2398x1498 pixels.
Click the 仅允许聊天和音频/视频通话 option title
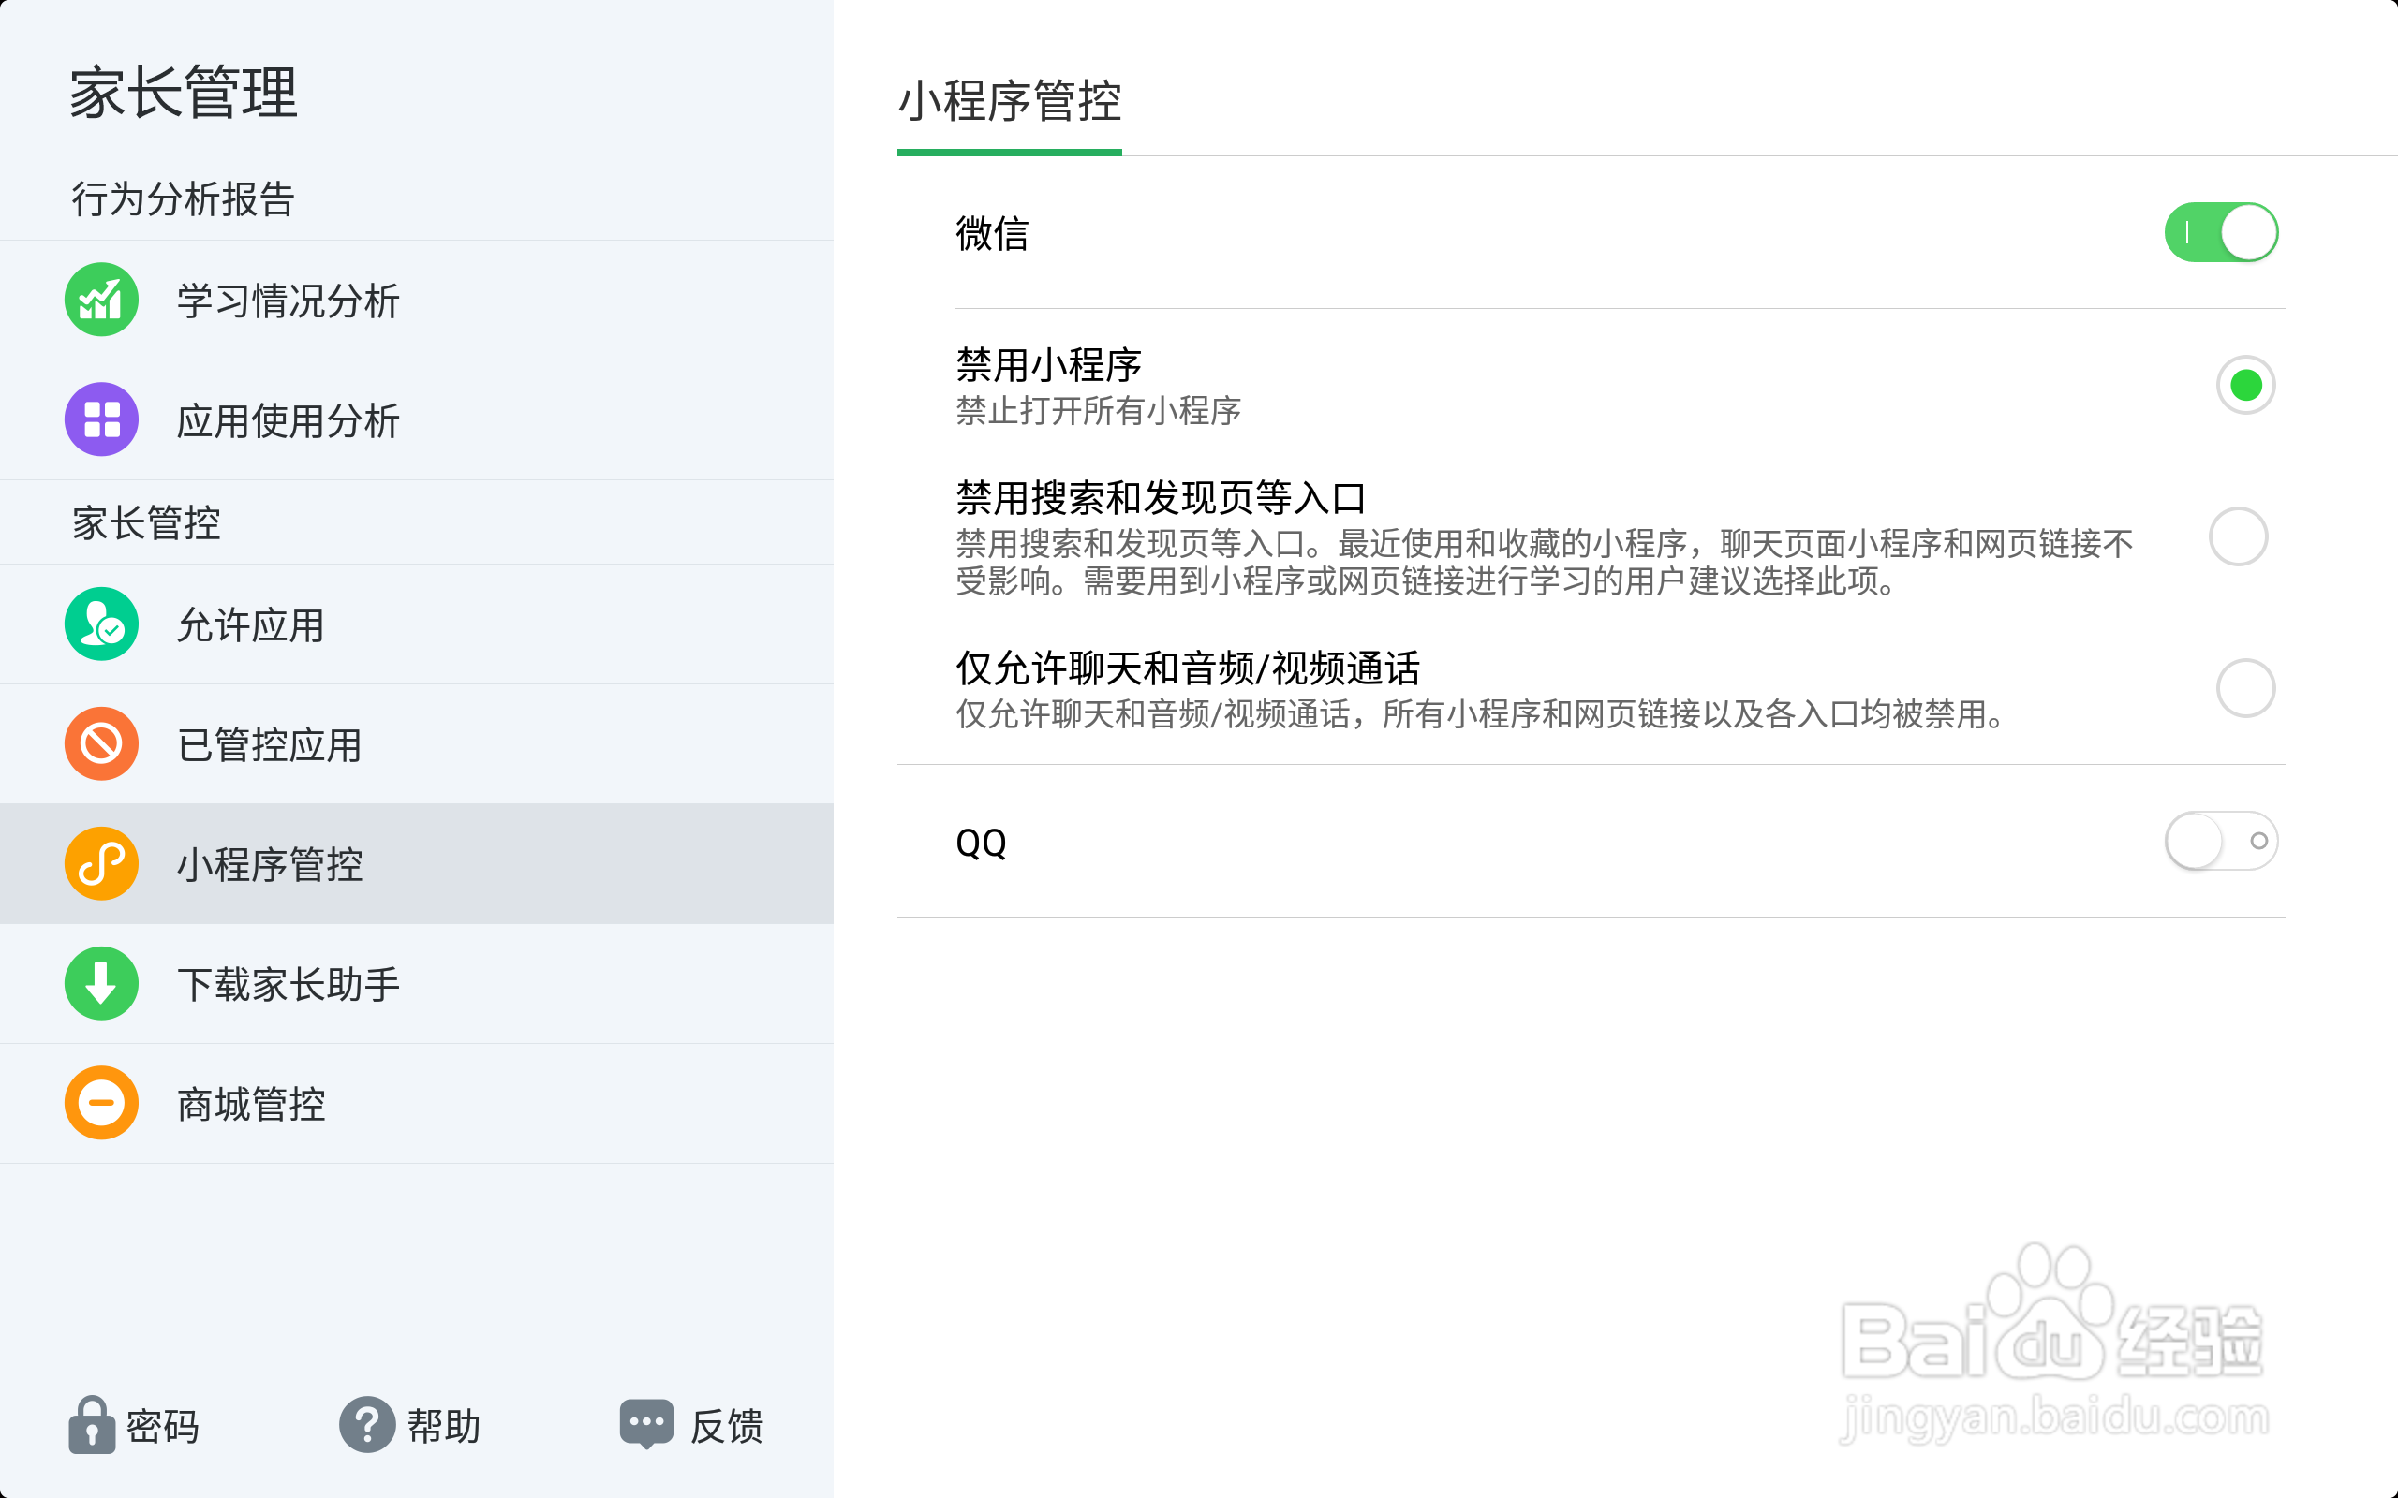point(1187,668)
